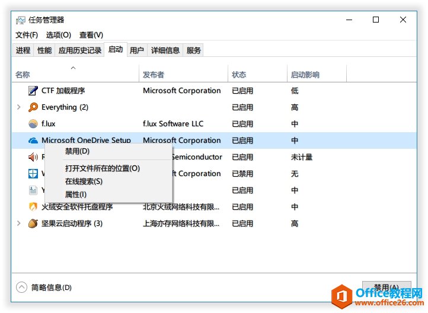This screenshot has width=428, height=313.
Task: Click the Task Manager title bar icon
Action: click(21, 20)
